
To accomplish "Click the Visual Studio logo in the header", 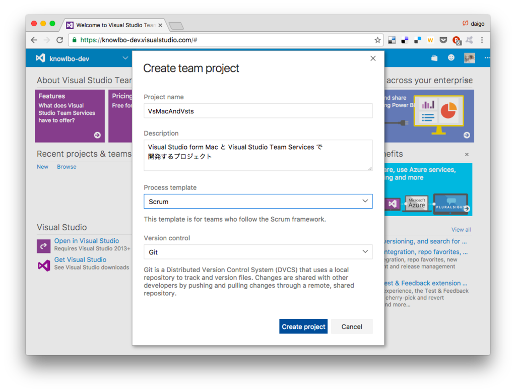I will (x=40, y=58).
